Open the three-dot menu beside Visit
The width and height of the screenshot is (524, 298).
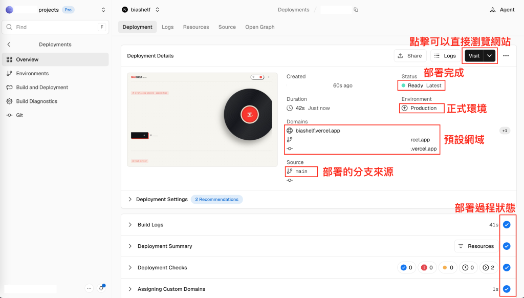pos(506,56)
